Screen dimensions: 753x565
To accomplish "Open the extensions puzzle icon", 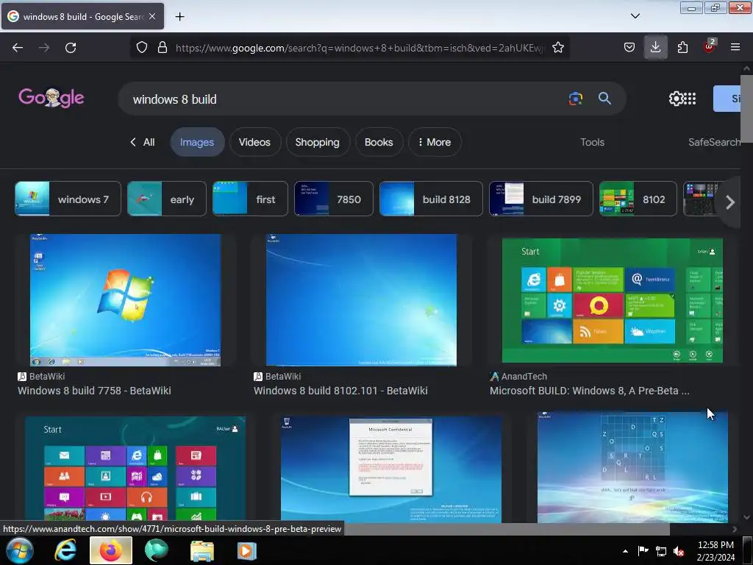I will point(682,47).
